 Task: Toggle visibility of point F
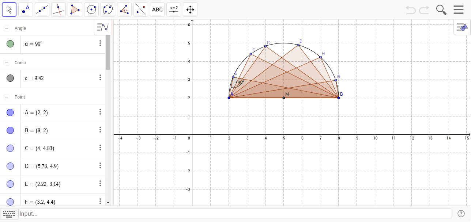(x=10, y=202)
